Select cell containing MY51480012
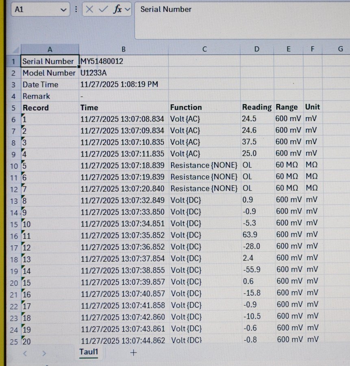 pyautogui.click(x=124, y=61)
